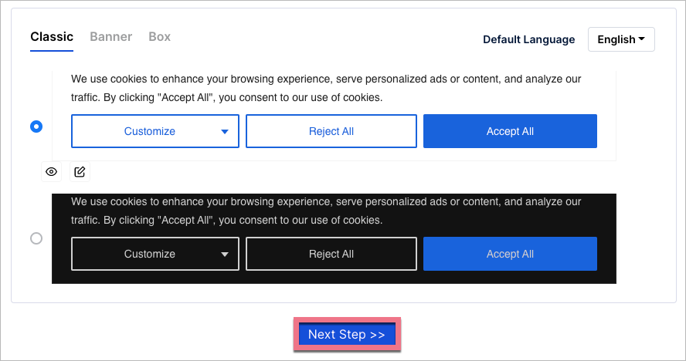Switch to the Banner tab
Image resolution: width=686 pixels, height=361 pixels.
[x=110, y=37]
